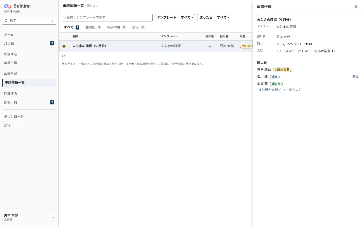Click the 担当者 column header
364x227 pixels.
click(x=224, y=37)
